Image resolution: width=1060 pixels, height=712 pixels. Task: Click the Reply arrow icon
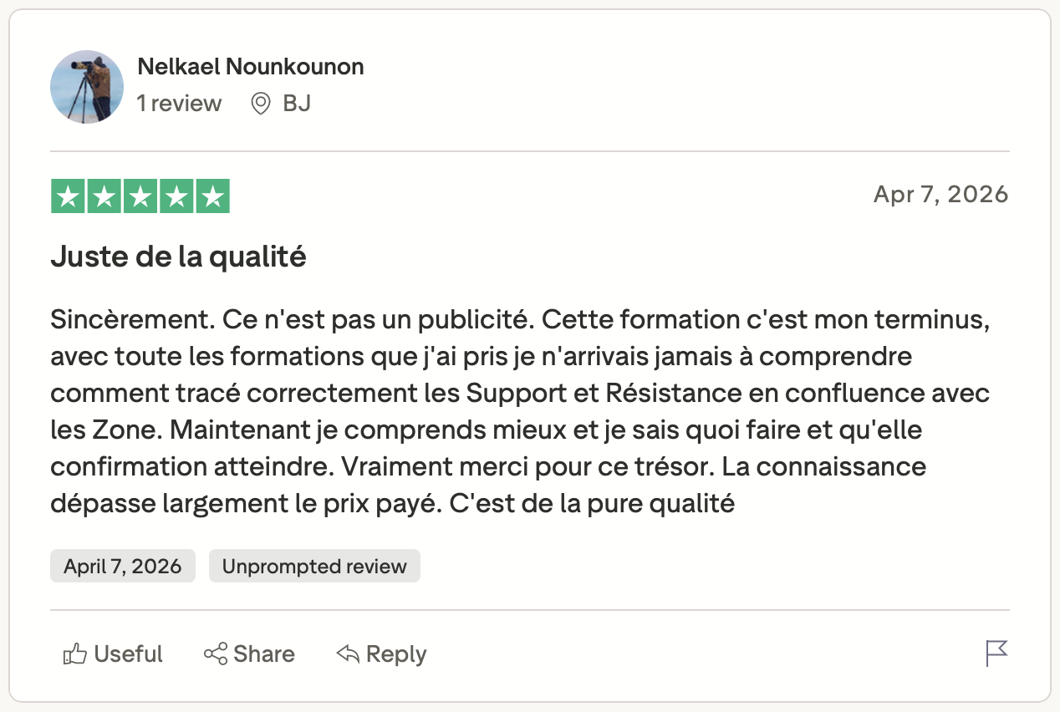coord(348,654)
